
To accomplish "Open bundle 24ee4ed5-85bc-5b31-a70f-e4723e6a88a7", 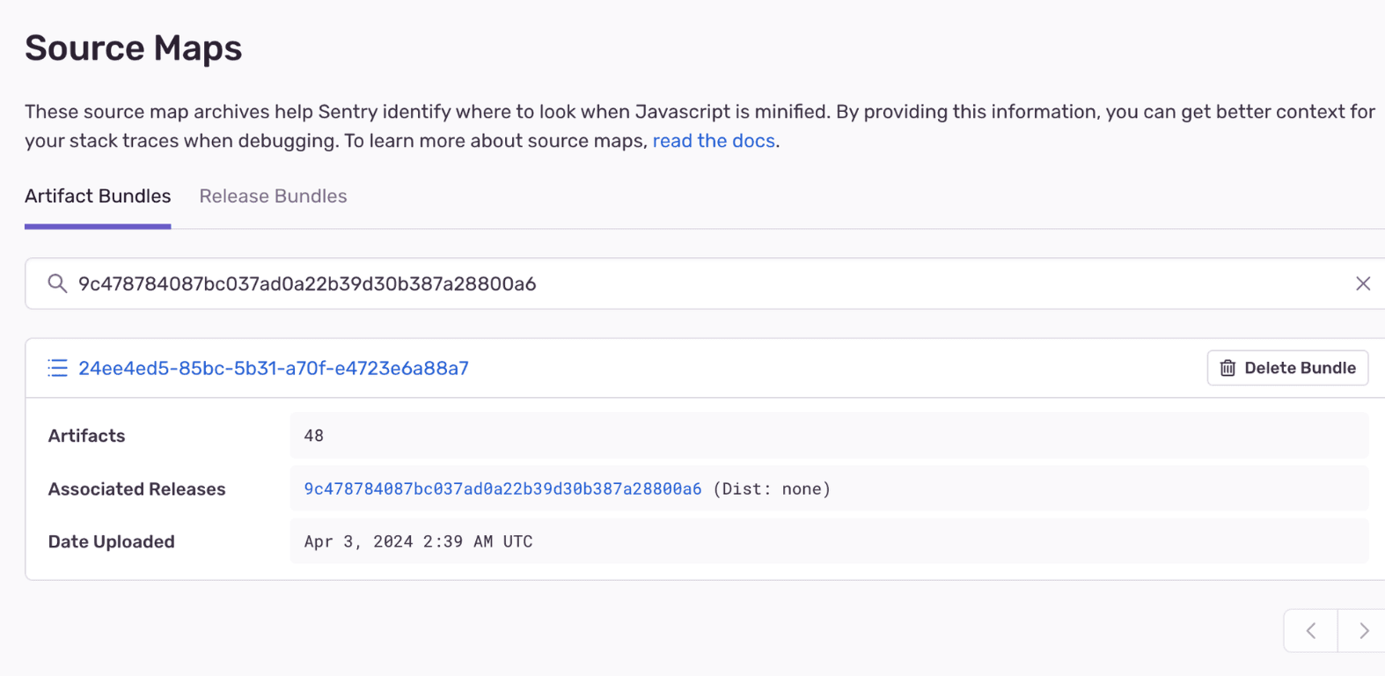I will [274, 368].
